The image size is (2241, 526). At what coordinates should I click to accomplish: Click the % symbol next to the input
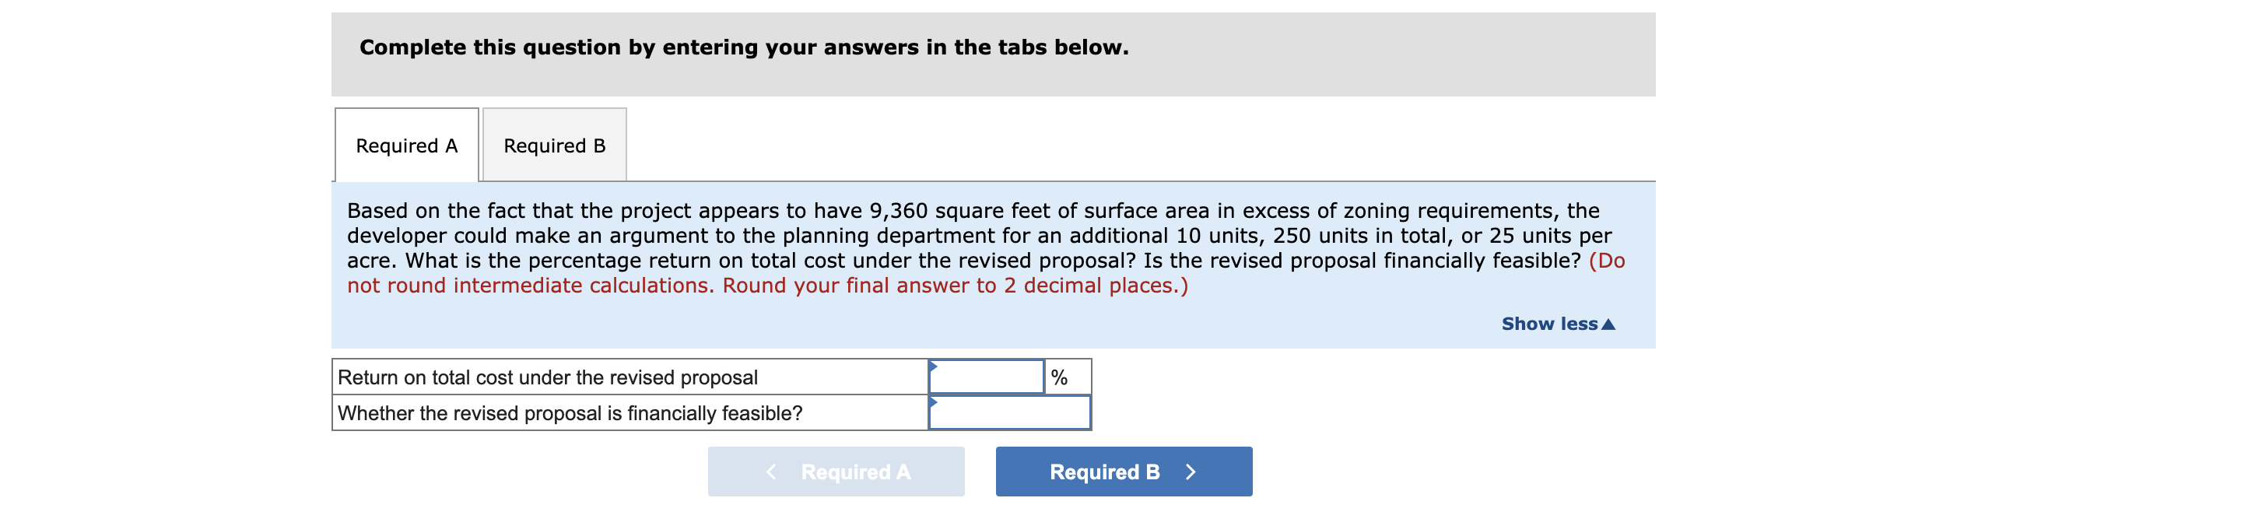tap(1058, 377)
